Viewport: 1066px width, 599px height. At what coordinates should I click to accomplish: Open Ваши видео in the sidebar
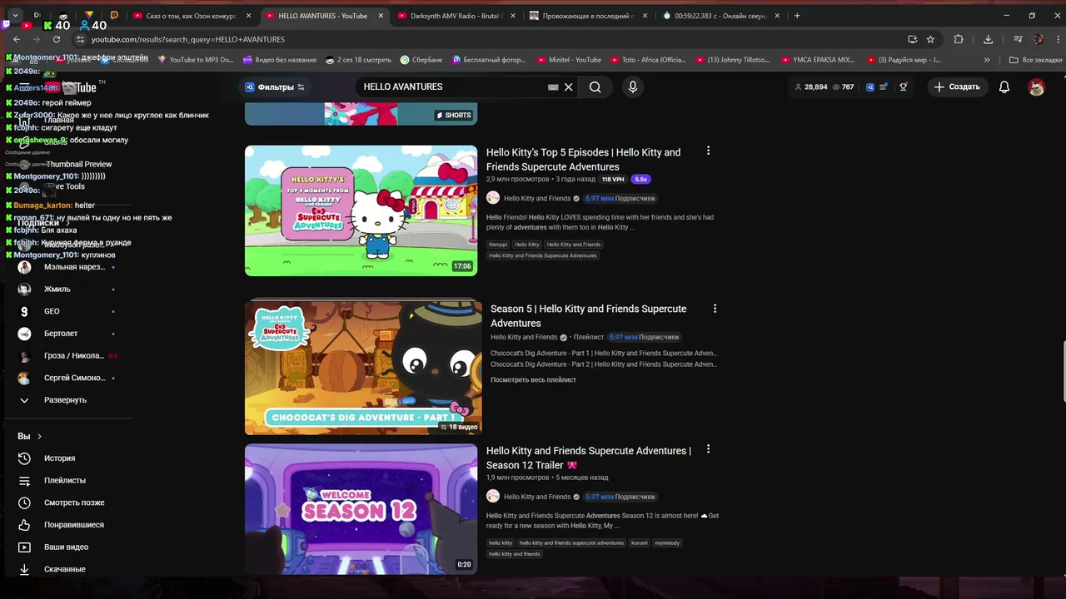(66, 547)
